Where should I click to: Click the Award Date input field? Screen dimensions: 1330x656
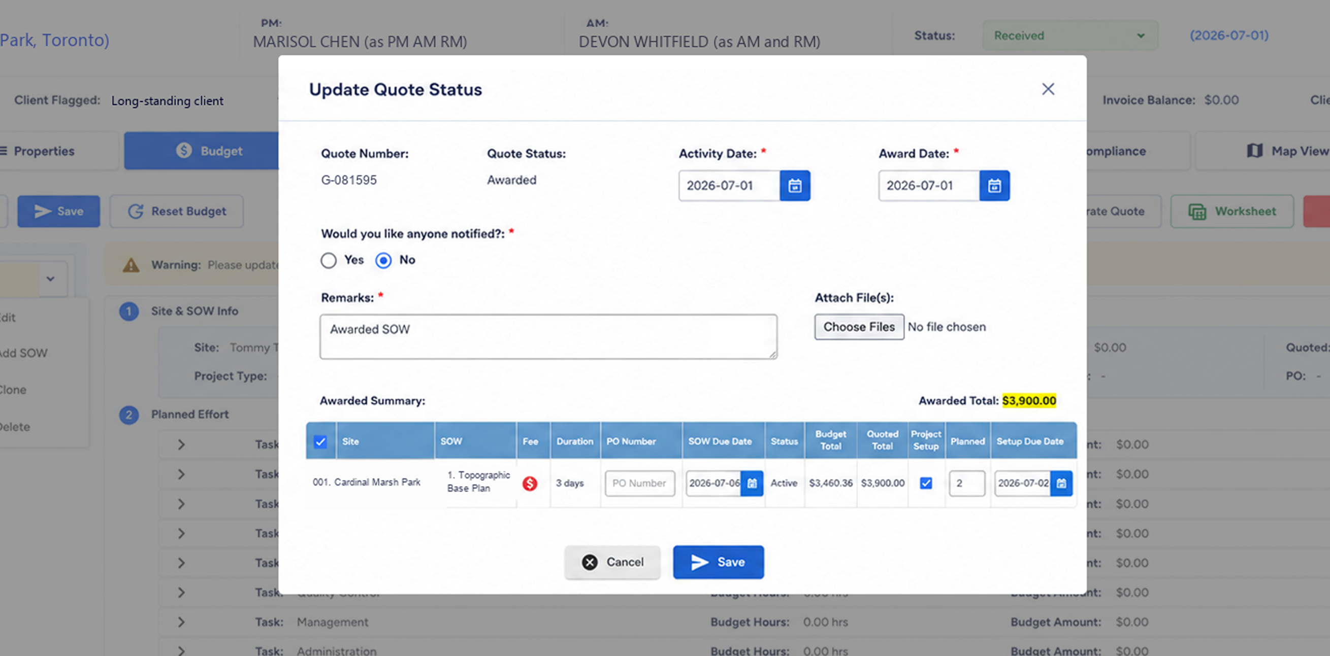(929, 186)
